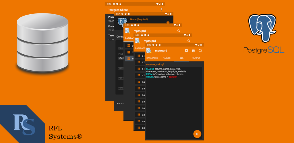The height and width of the screenshot is (143, 294).
Task: Tap the search icon on the 3:02 screen
Action: coord(189,41)
